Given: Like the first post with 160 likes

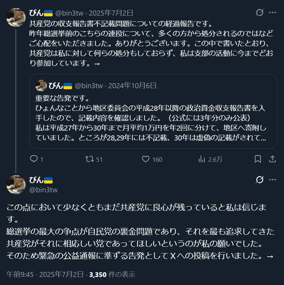Looking at the screenshot, I should (x=146, y=159).
